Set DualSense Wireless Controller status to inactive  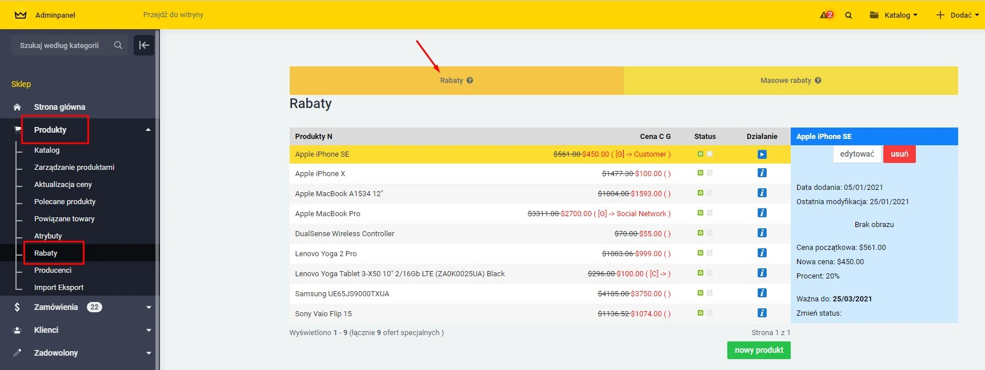(x=710, y=233)
